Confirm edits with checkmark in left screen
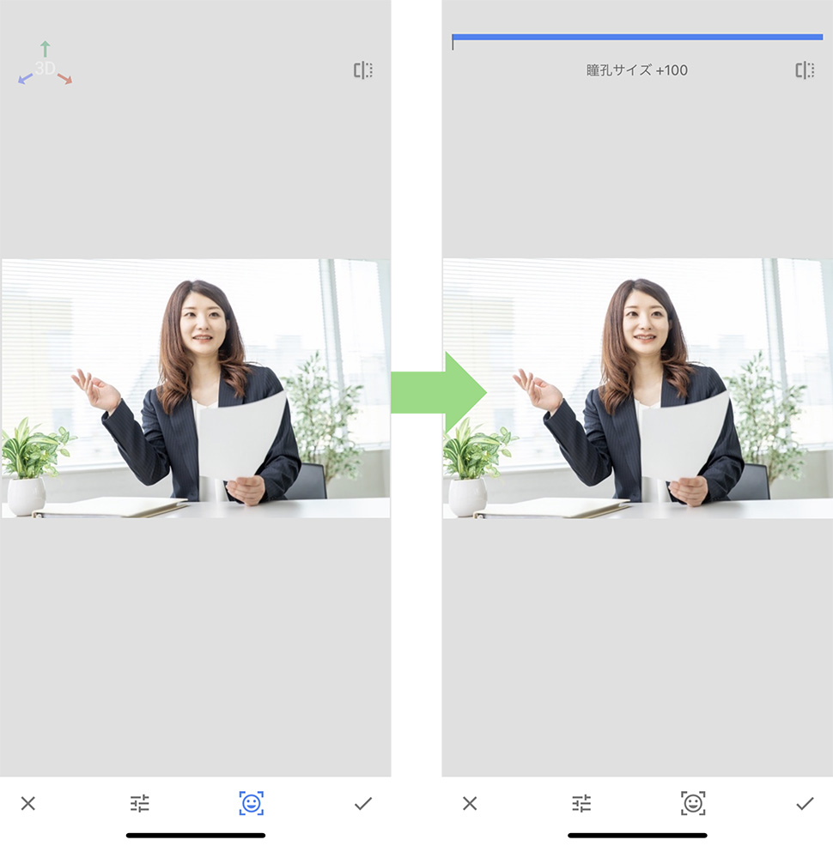 (363, 803)
